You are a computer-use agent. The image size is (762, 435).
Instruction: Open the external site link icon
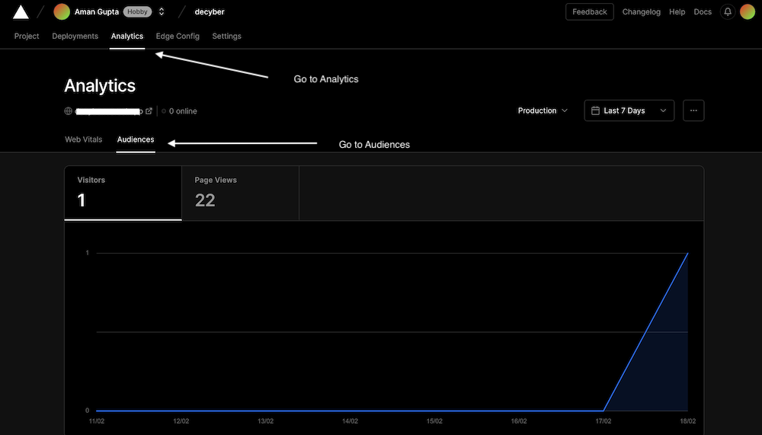149,111
